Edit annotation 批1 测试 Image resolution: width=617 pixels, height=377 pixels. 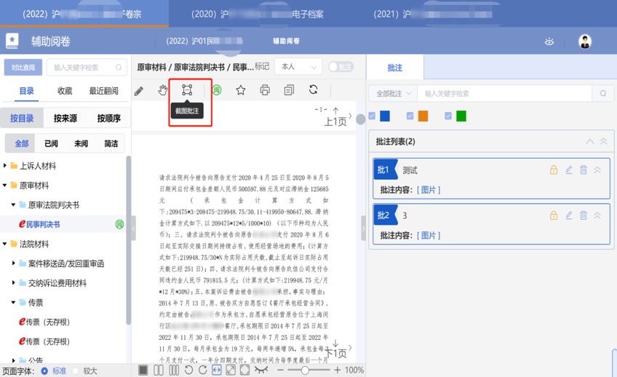[568, 170]
